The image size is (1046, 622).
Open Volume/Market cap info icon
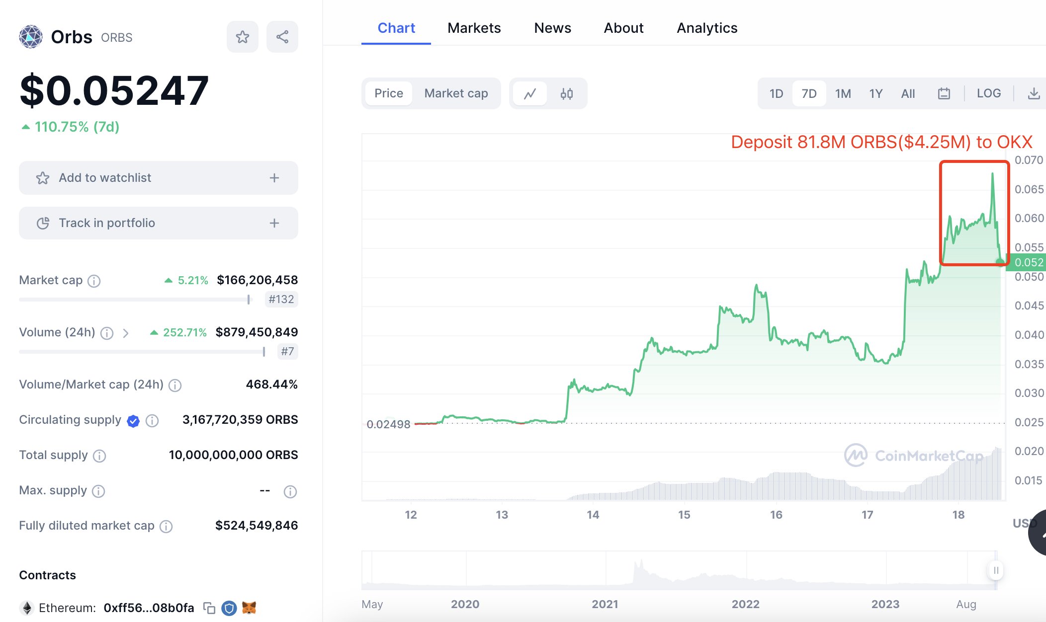coord(175,385)
